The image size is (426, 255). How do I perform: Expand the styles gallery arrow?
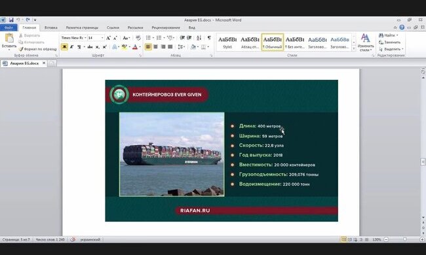click(354, 48)
